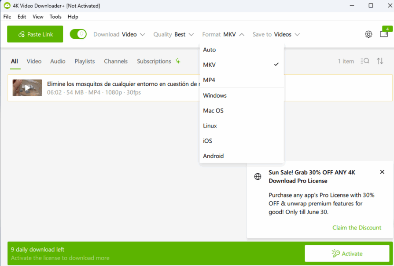Click the 4K Video Downloader app logo
Viewport: 394px width, 266px height.
pyautogui.click(x=7, y=6)
